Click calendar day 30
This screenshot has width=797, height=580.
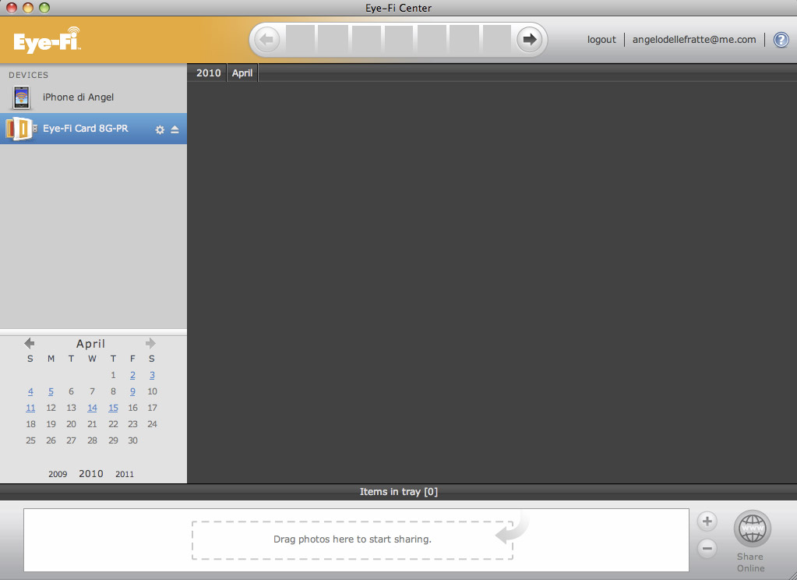point(132,440)
